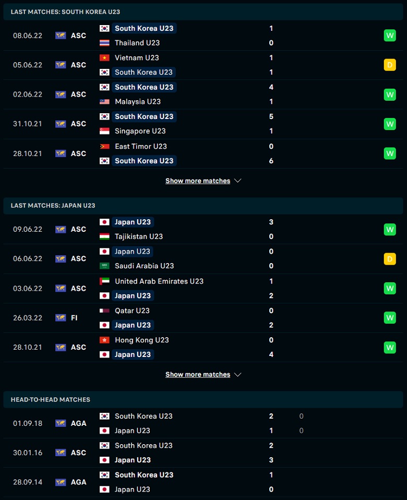Image resolution: width=407 pixels, height=500 pixels.
Task: Click chevron arrow beside Japan's Show more matches
Action: click(x=238, y=374)
